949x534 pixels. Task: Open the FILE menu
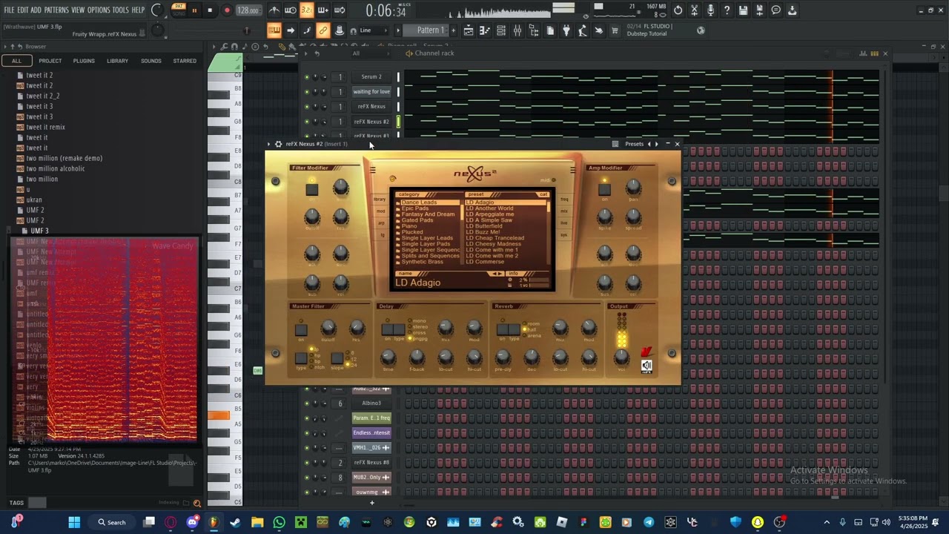coord(9,10)
